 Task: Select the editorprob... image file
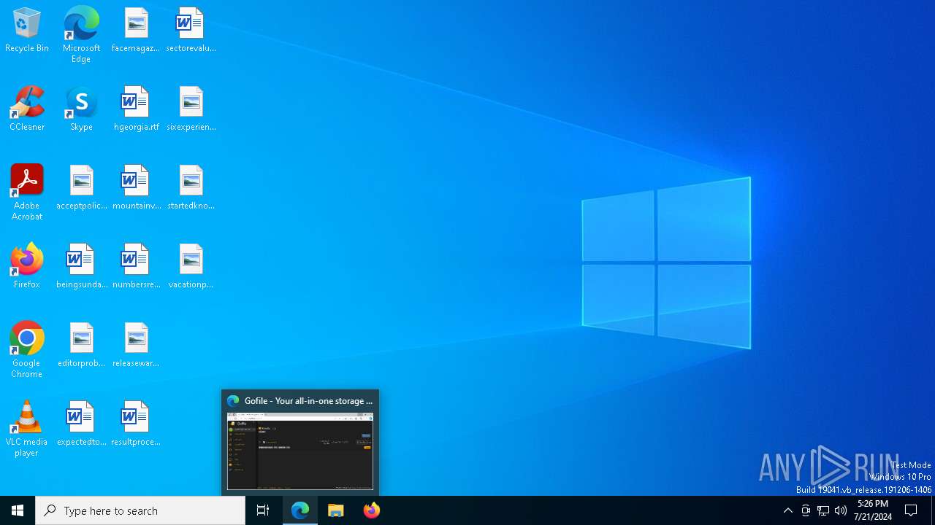coord(81,346)
